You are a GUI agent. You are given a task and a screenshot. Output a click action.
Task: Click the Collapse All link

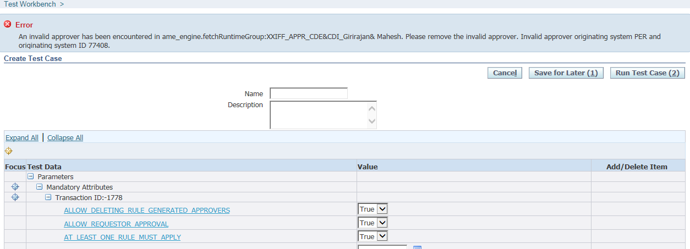(65, 137)
